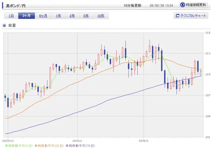
Task: Open the 2年 period tab
Action: tap(72, 16)
